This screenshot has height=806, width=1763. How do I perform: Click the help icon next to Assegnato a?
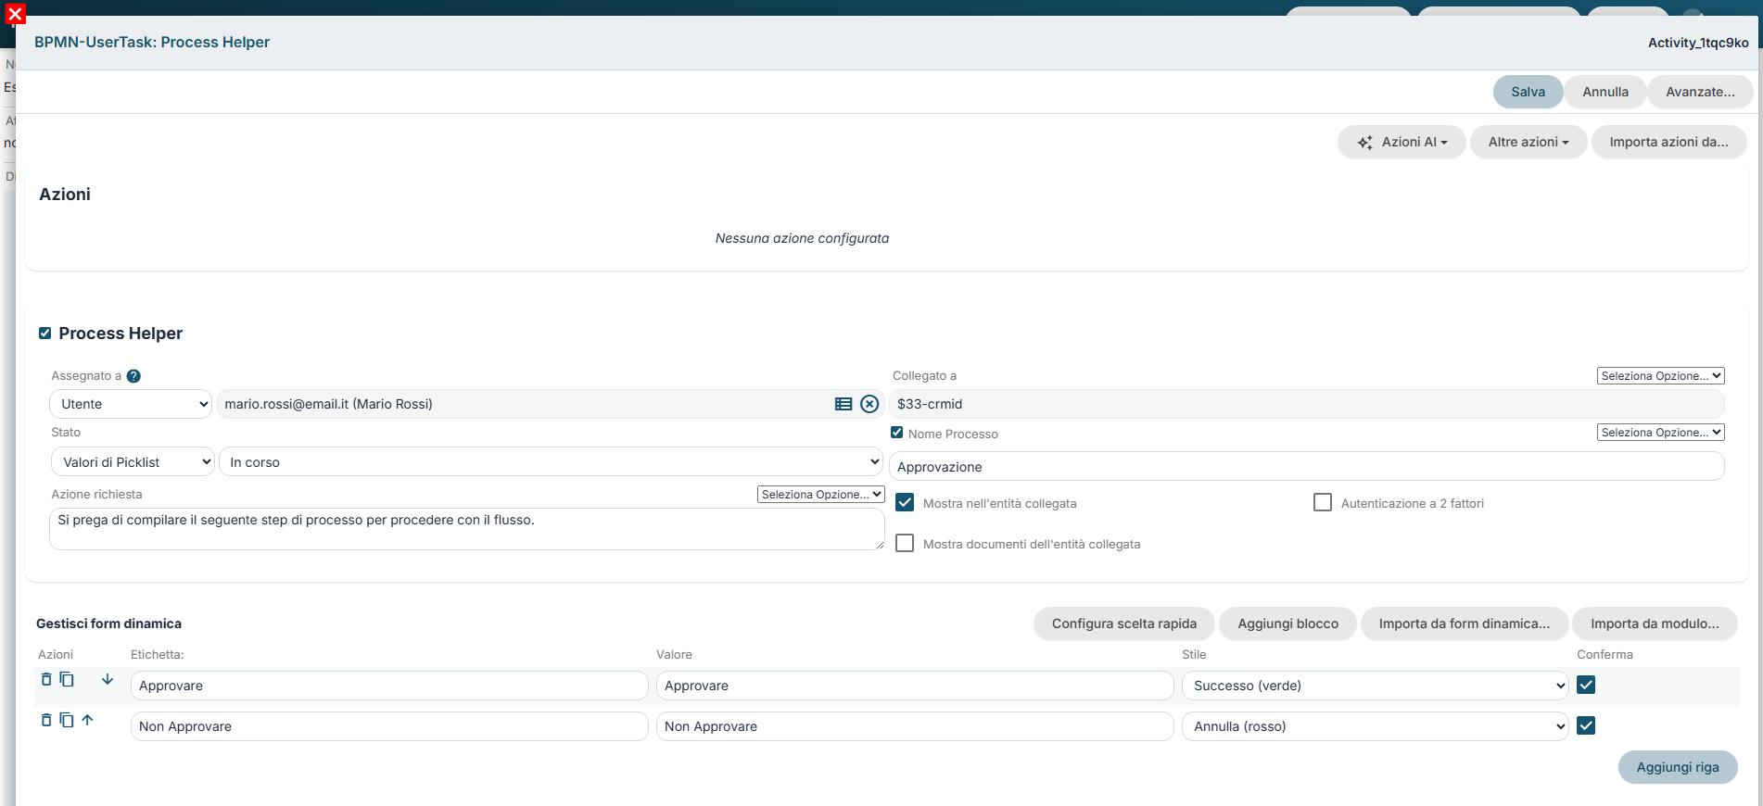pyautogui.click(x=133, y=376)
